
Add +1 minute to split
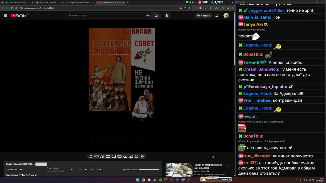pyautogui.click(x=80, y=170)
